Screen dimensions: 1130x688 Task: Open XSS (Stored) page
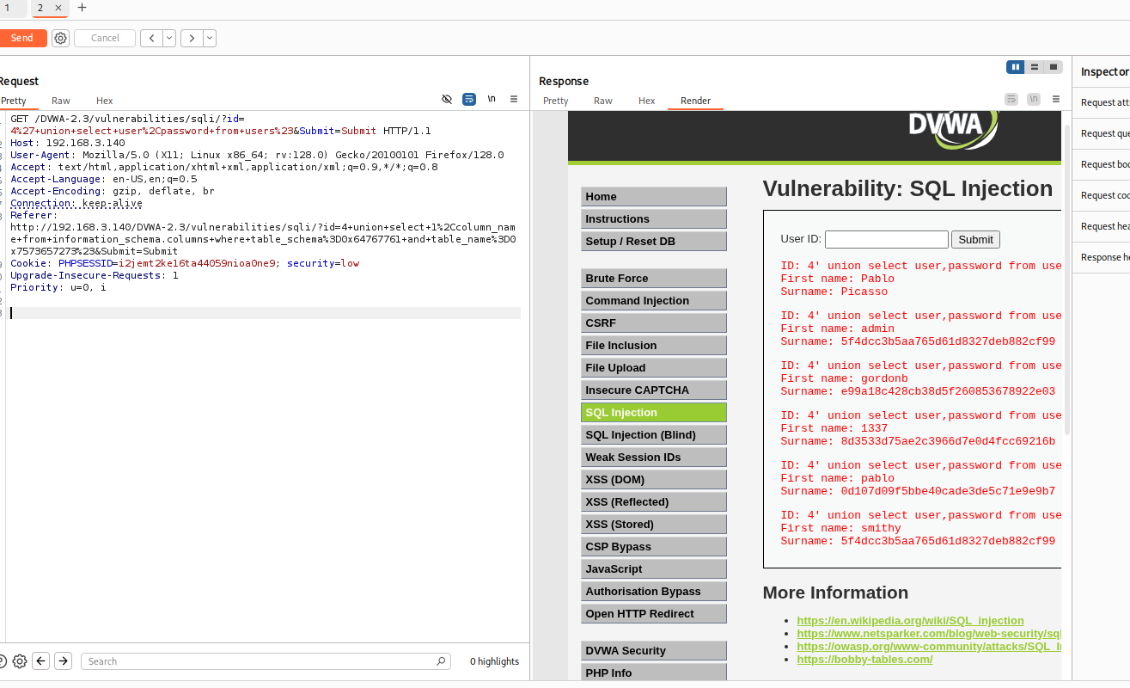click(654, 524)
